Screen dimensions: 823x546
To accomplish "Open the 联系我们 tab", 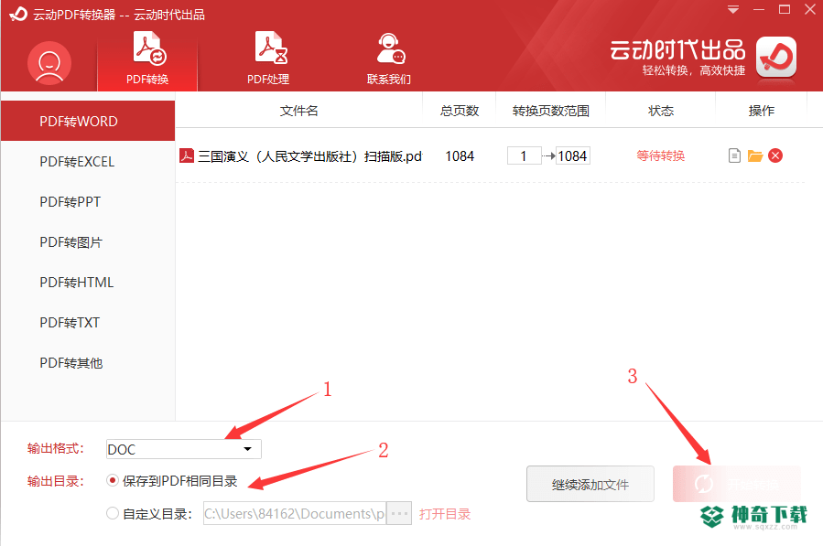I will coord(389,59).
